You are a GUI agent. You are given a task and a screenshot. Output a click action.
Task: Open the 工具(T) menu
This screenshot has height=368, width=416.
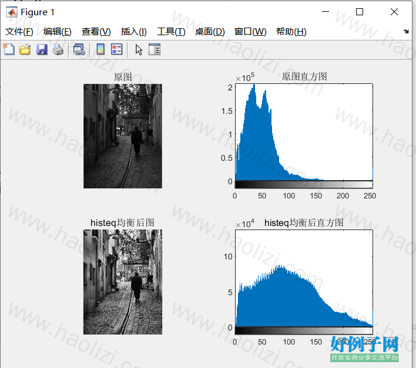171,32
